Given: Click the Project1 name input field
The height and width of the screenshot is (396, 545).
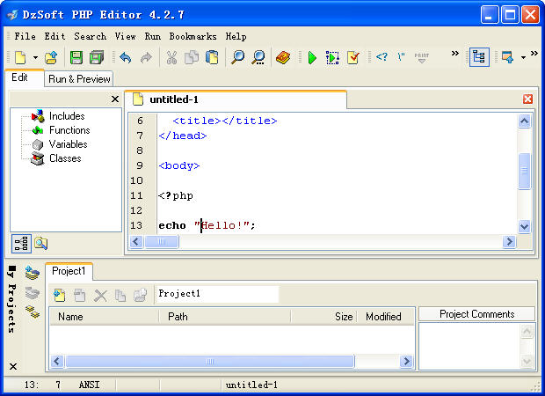Looking at the screenshot, I should click(x=216, y=294).
